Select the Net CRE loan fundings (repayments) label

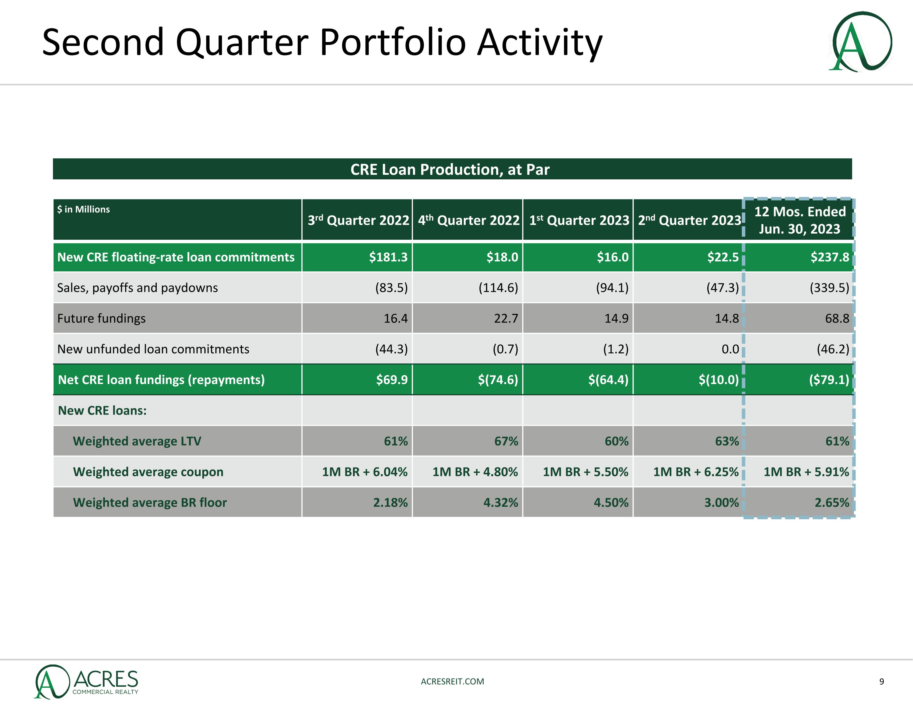point(161,380)
